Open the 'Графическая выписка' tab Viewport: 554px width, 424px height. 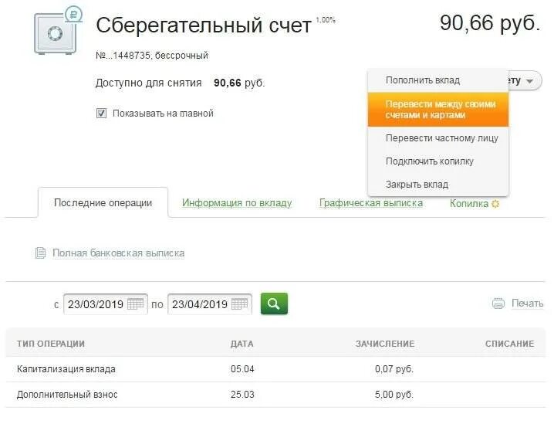coord(371,203)
